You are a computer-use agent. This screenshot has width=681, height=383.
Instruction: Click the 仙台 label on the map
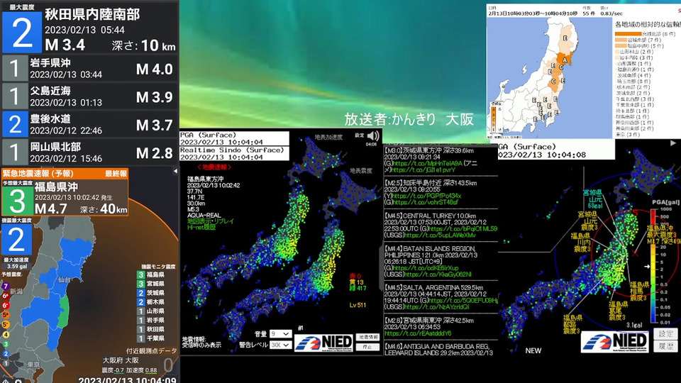(65, 279)
